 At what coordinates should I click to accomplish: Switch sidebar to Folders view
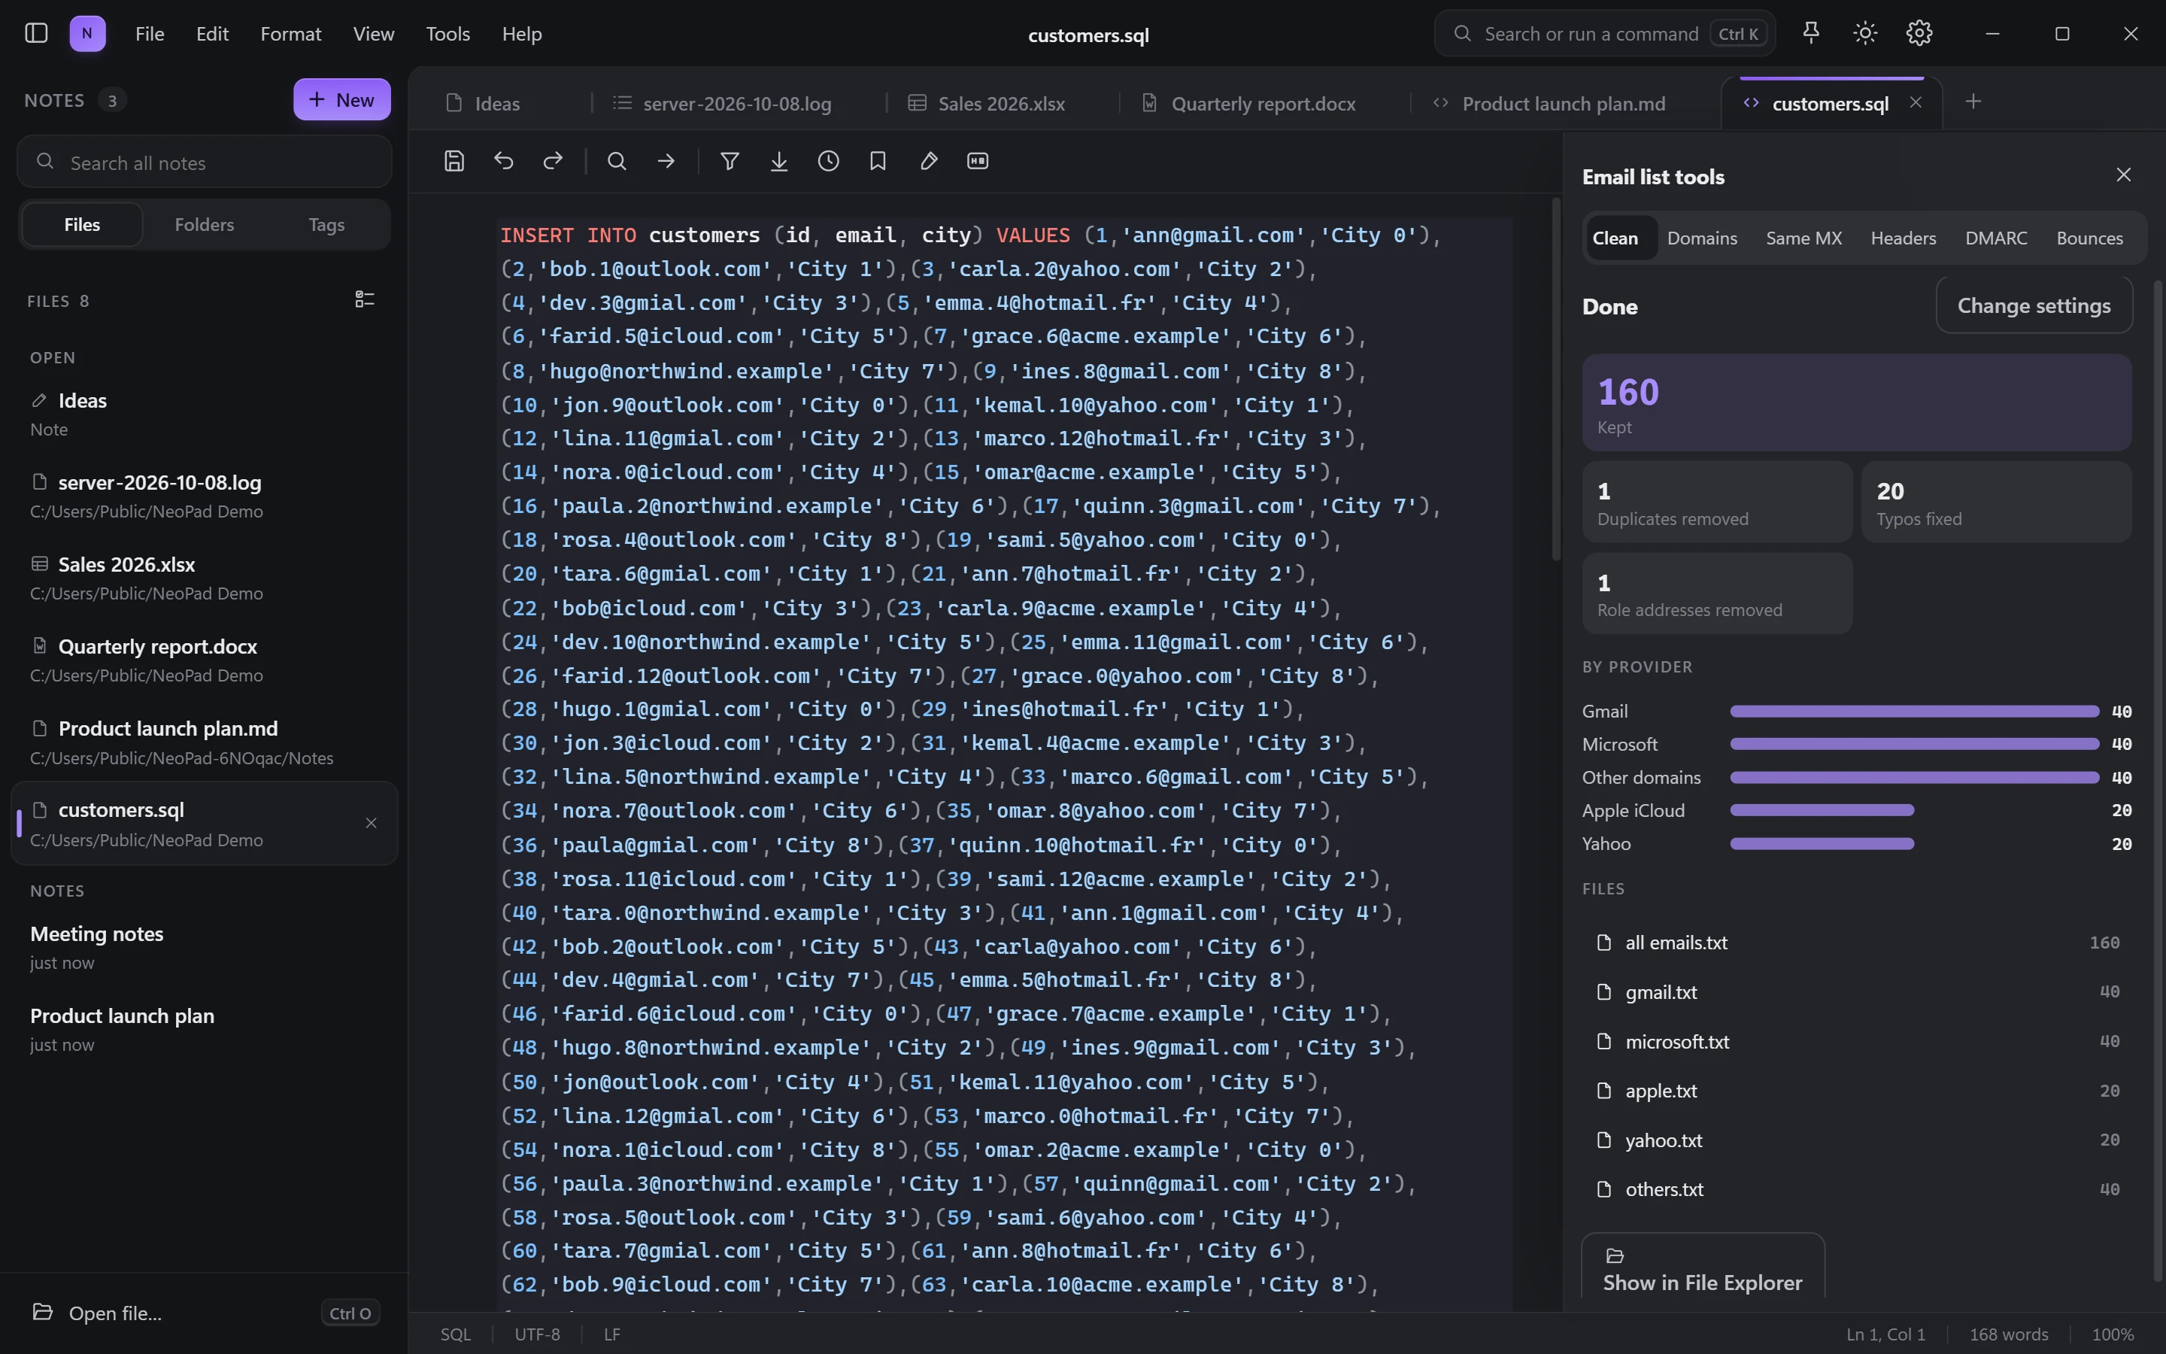tap(204, 225)
